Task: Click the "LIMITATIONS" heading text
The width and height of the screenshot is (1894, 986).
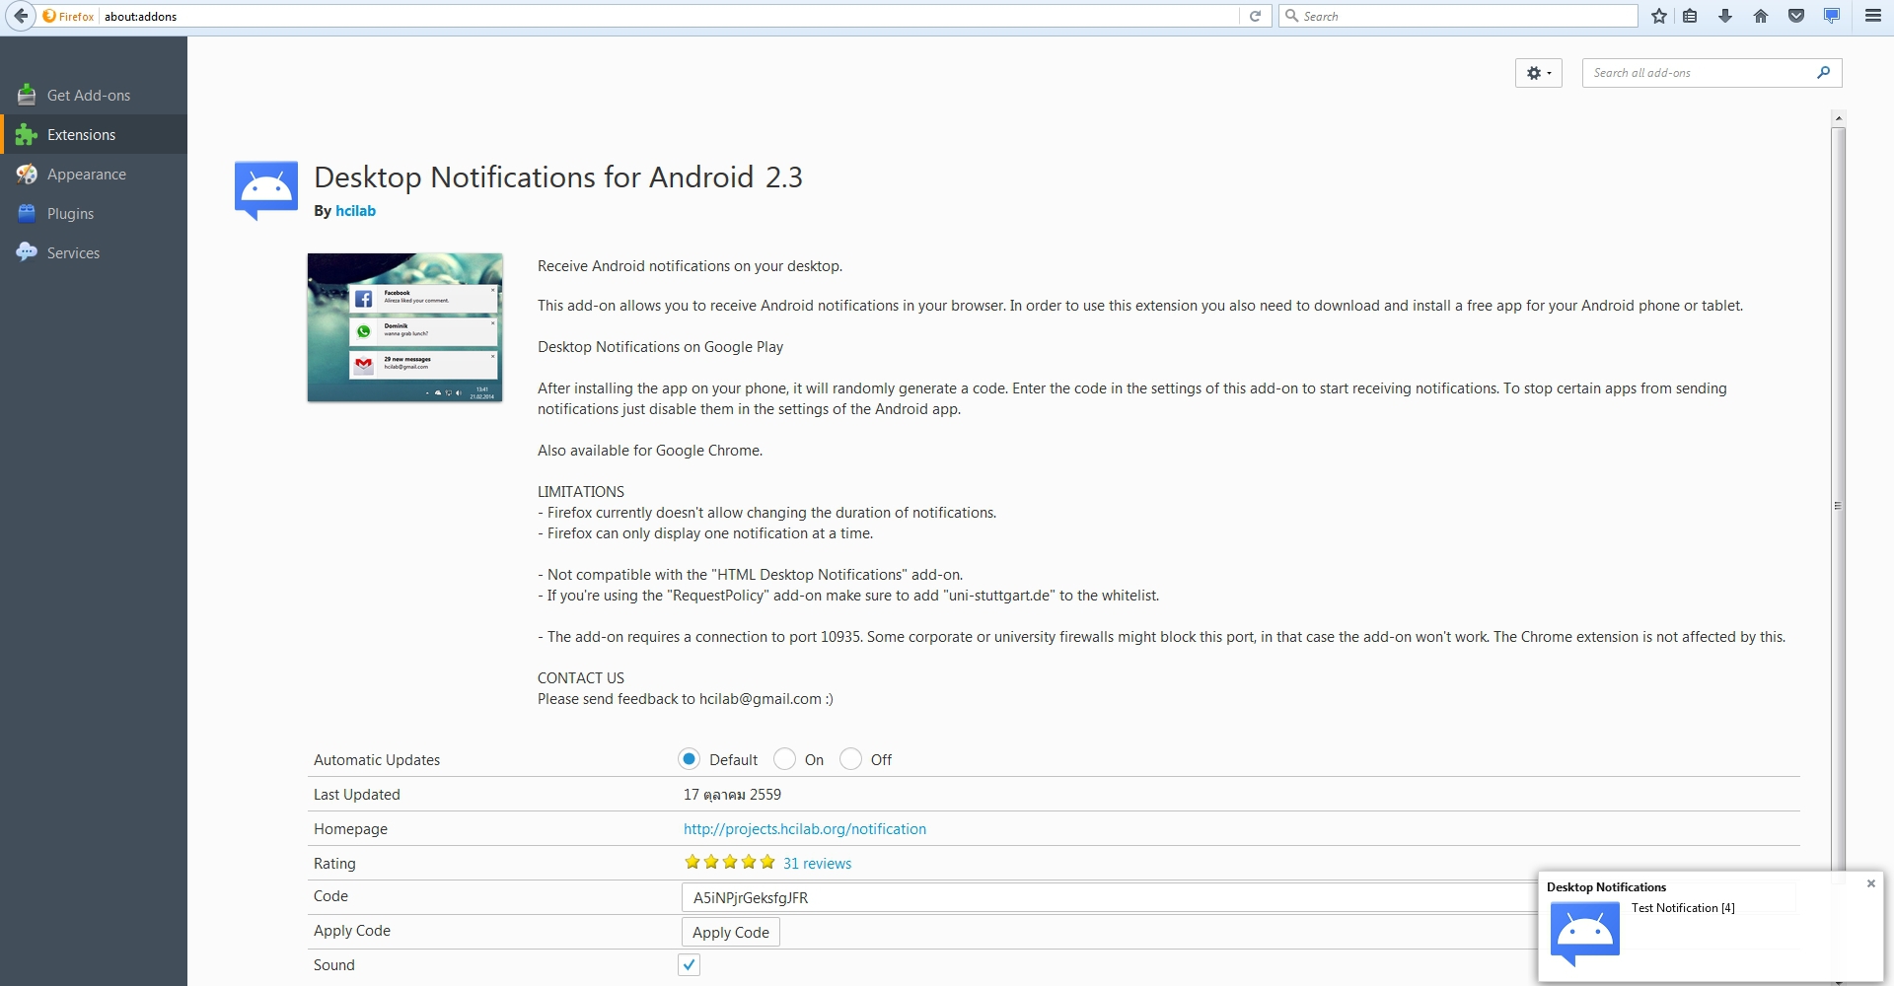Action: (x=581, y=492)
